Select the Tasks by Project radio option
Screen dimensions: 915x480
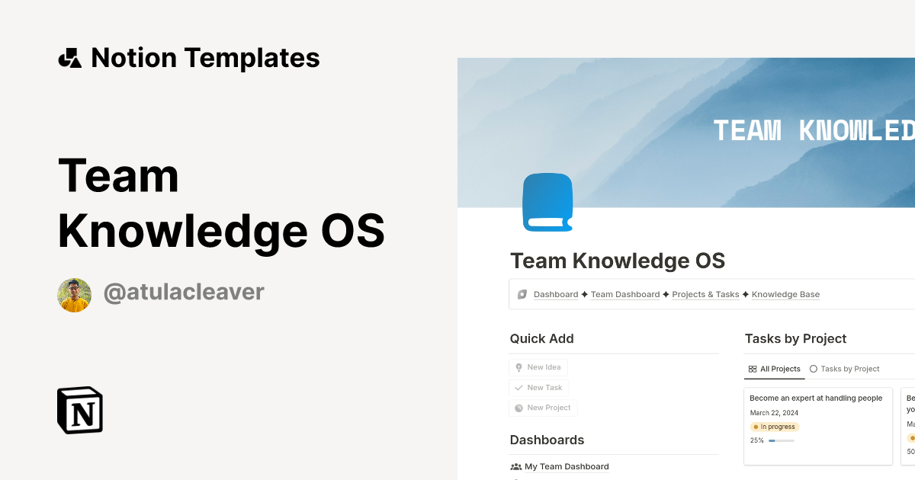click(812, 369)
